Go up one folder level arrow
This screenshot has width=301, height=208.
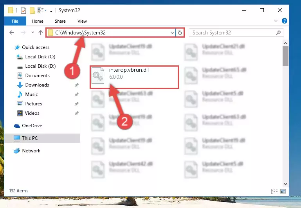40,33
